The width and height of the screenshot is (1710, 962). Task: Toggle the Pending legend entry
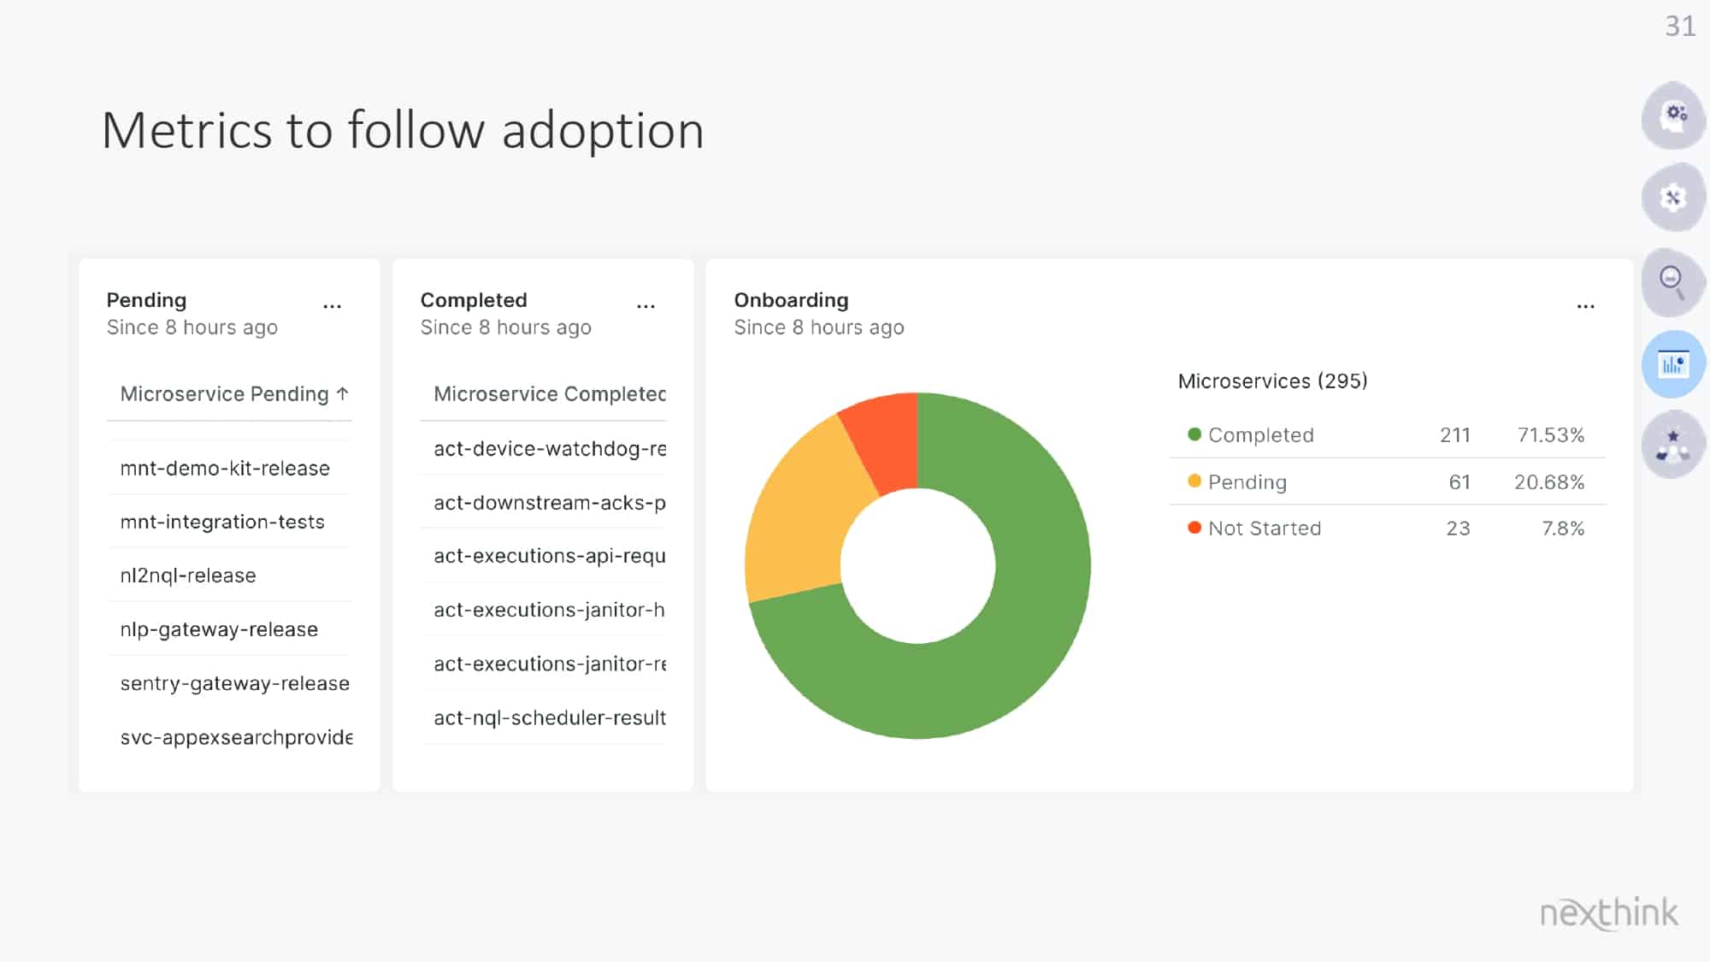tap(1237, 482)
